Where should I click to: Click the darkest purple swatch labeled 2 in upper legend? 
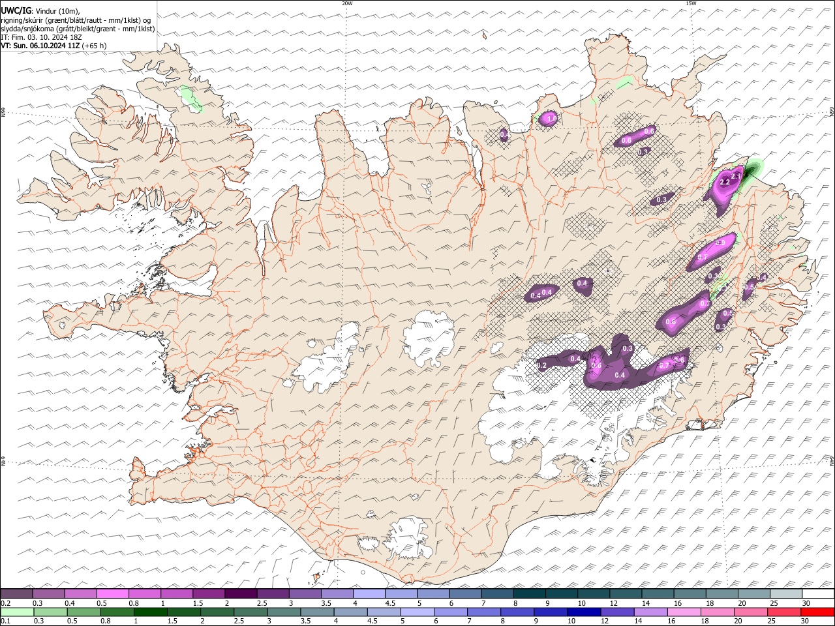(241, 594)
